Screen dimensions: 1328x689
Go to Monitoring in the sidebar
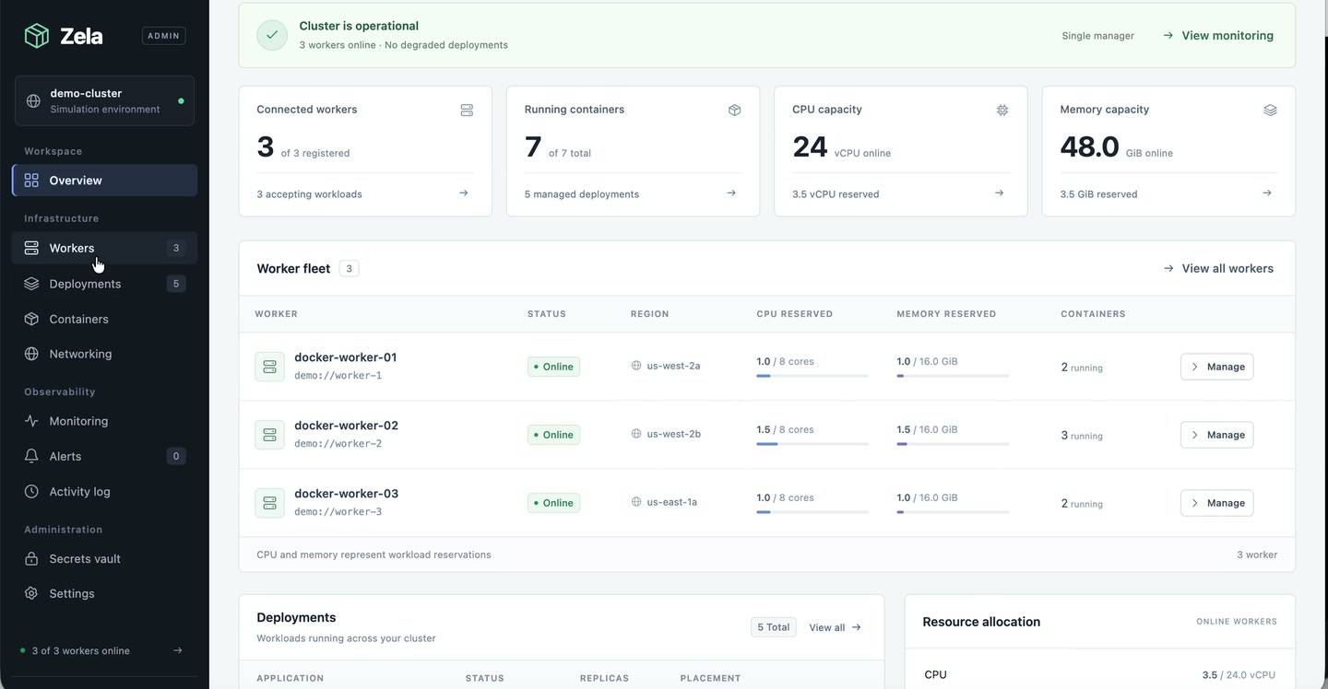point(104,421)
